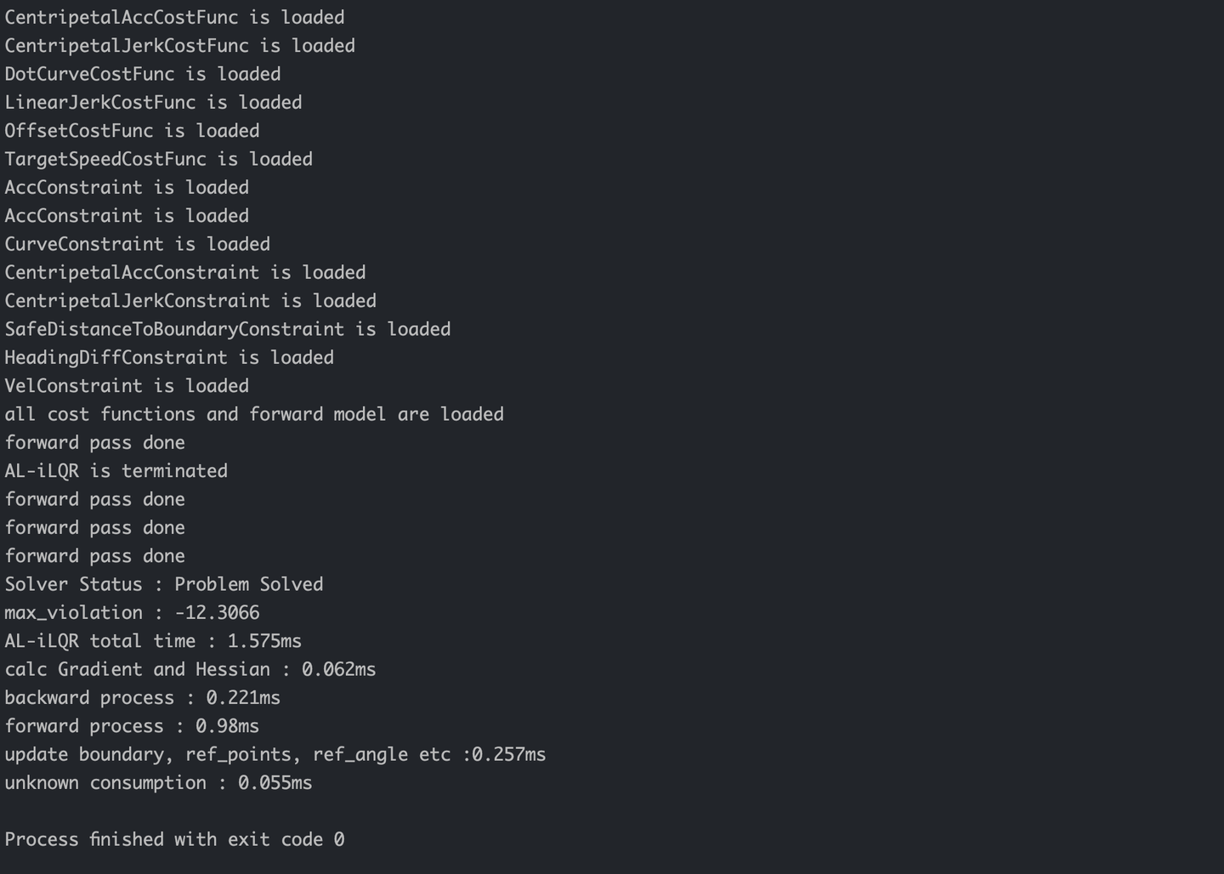This screenshot has width=1224, height=874.
Task: Click the unknown consumption timing line
Action: click(158, 783)
